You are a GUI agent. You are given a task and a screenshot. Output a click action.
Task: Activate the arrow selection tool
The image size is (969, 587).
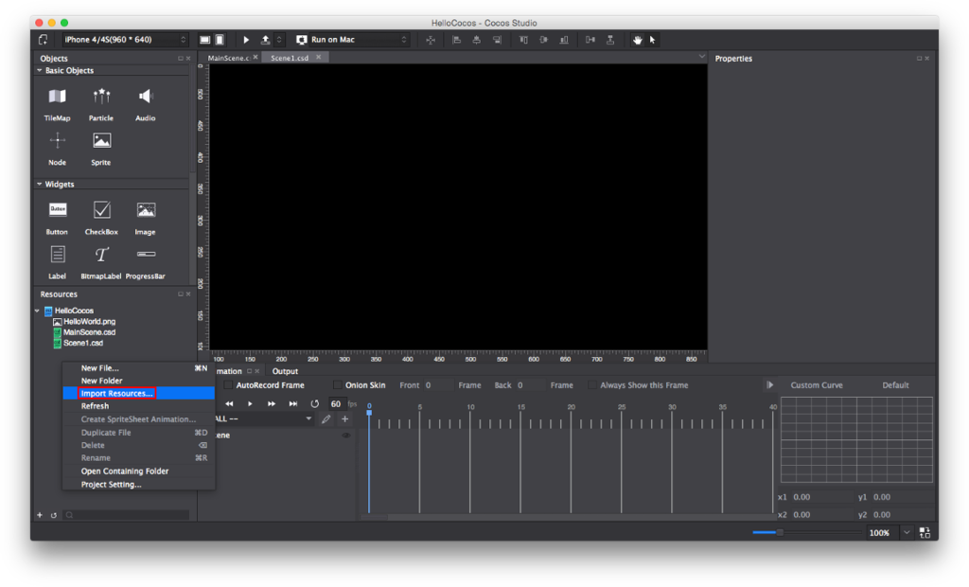(652, 40)
